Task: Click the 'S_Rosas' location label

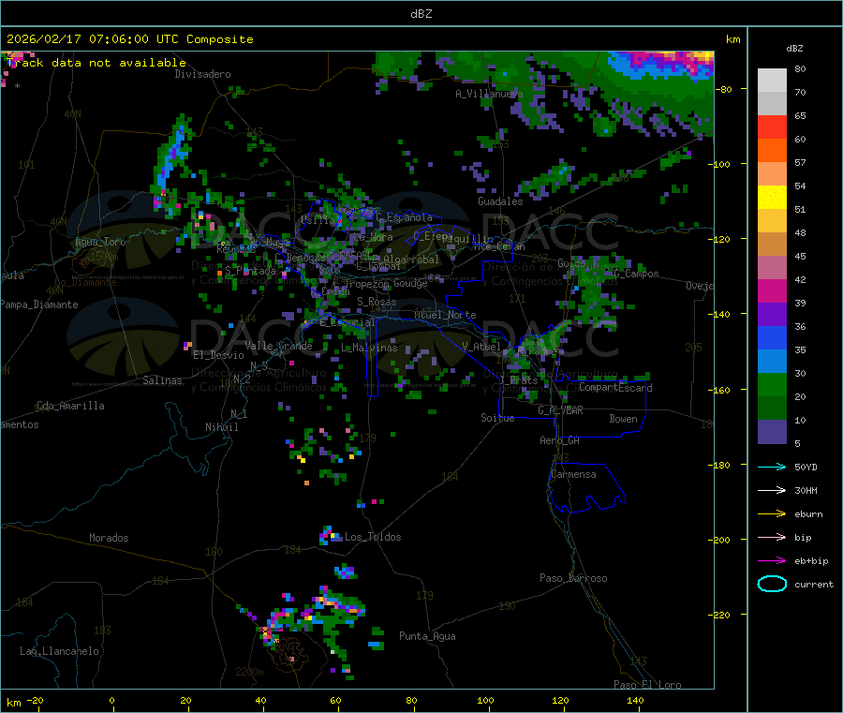Action: (x=377, y=302)
